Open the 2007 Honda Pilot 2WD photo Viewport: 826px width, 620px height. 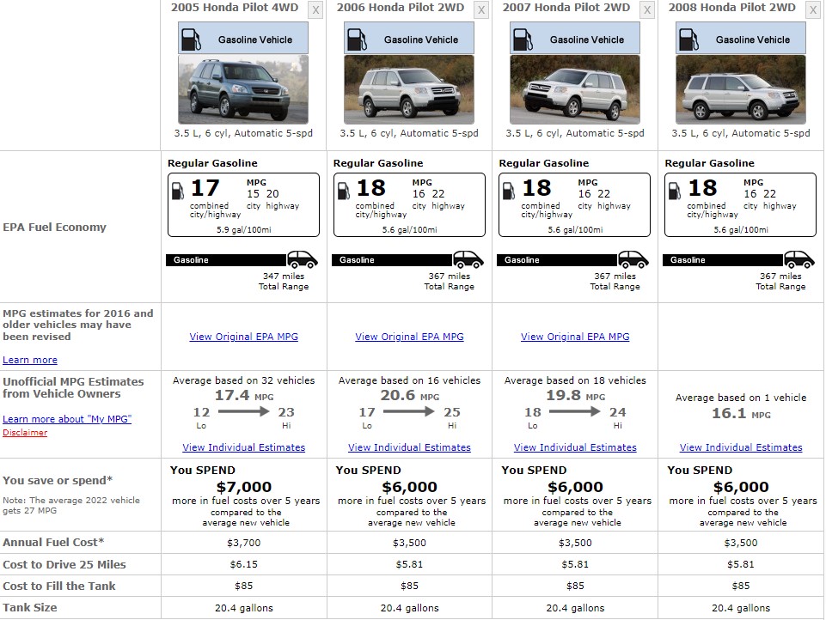[x=575, y=89]
